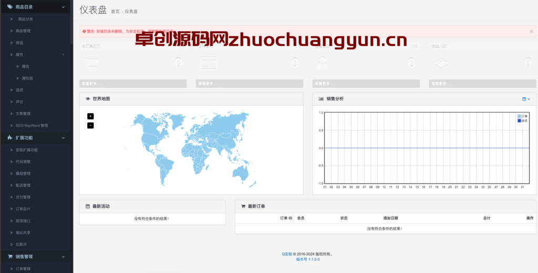Go to 订单总计 in the sidebar
The height and width of the screenshot is (273, 538).
click(23, 209)
